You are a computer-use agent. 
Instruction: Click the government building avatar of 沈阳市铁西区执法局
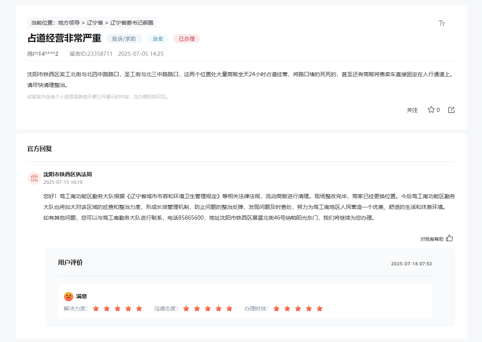point(34,178)
